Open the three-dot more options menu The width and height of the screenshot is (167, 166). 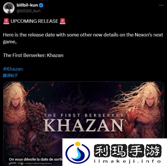161,5
